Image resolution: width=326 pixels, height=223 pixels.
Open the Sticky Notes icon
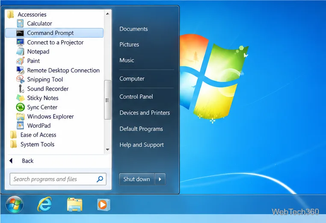[x=20, y=98]
